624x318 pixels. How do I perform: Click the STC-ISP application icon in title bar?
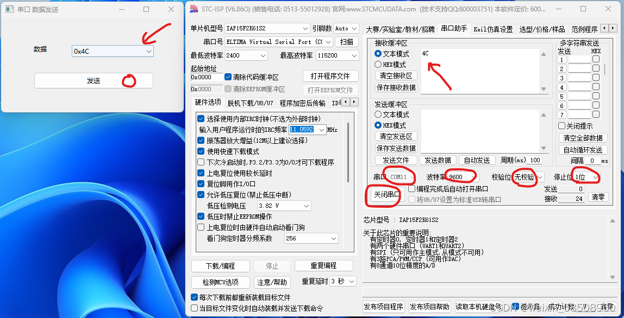(x=194, y=9)
